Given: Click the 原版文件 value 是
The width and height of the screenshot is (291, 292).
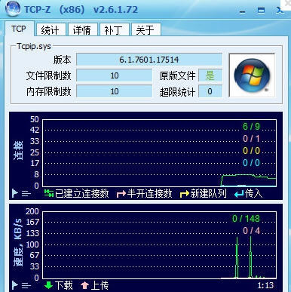Looking at the screenshot, I should click(x=210, y=75).
